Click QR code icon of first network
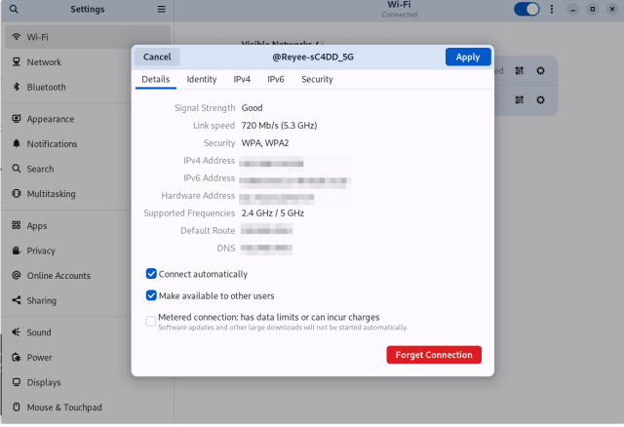Viewport: 624px width, 427px height. click(520, 71)
